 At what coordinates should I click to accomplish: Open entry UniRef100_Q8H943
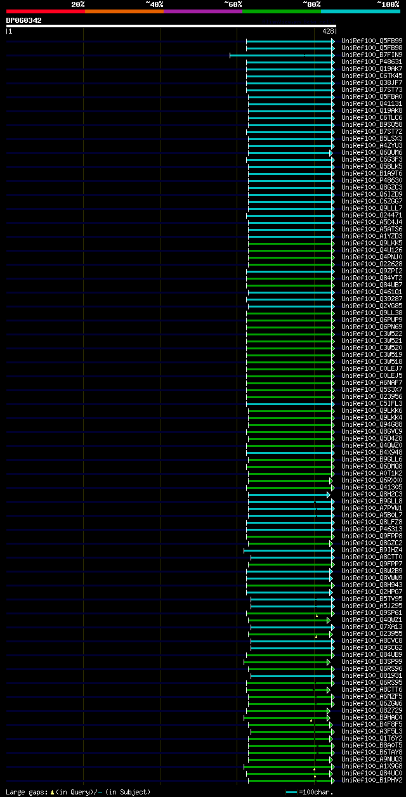click(372, 585)
